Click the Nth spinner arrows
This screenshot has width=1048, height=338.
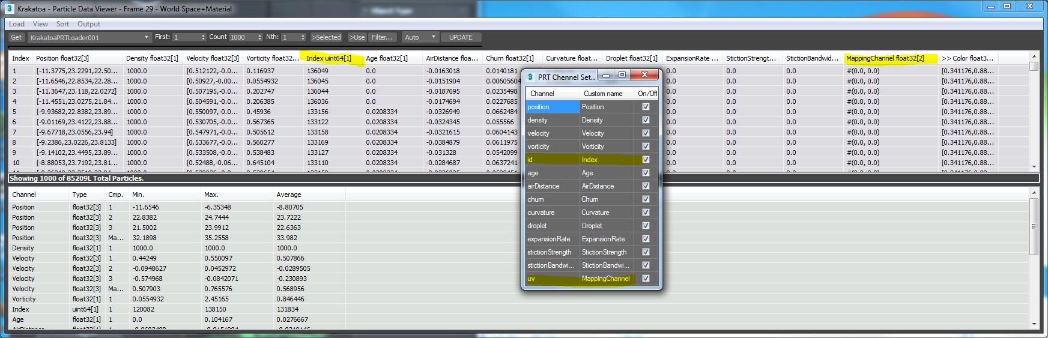[303, 37]
